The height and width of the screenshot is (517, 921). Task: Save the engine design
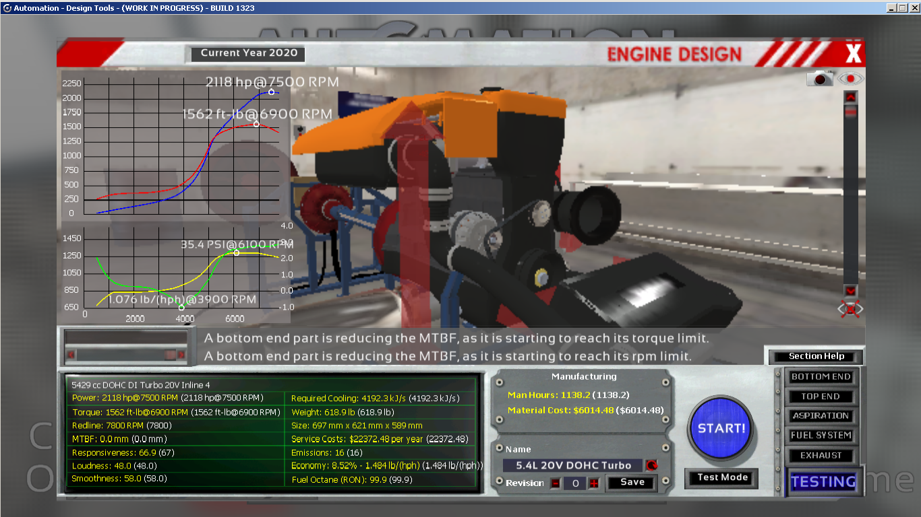[x=632, y=482]
